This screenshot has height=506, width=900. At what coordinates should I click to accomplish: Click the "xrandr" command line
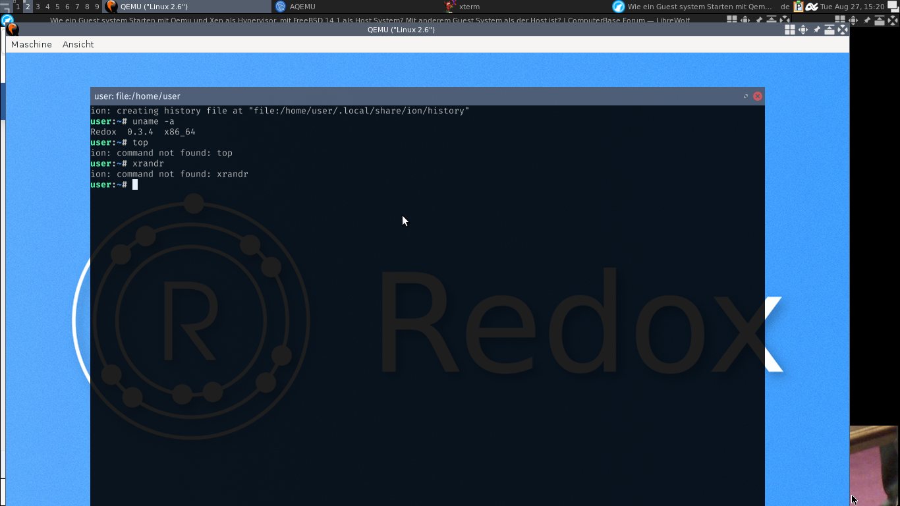pyautogui.click(x=127, y=163)
